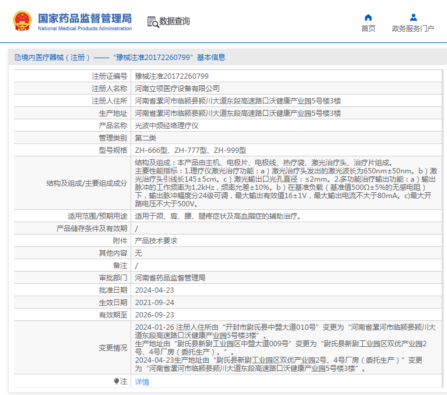Click the document icon beside 境内医疗器械
Viewport: 447px width, 395px height.
tap(18, 58)
